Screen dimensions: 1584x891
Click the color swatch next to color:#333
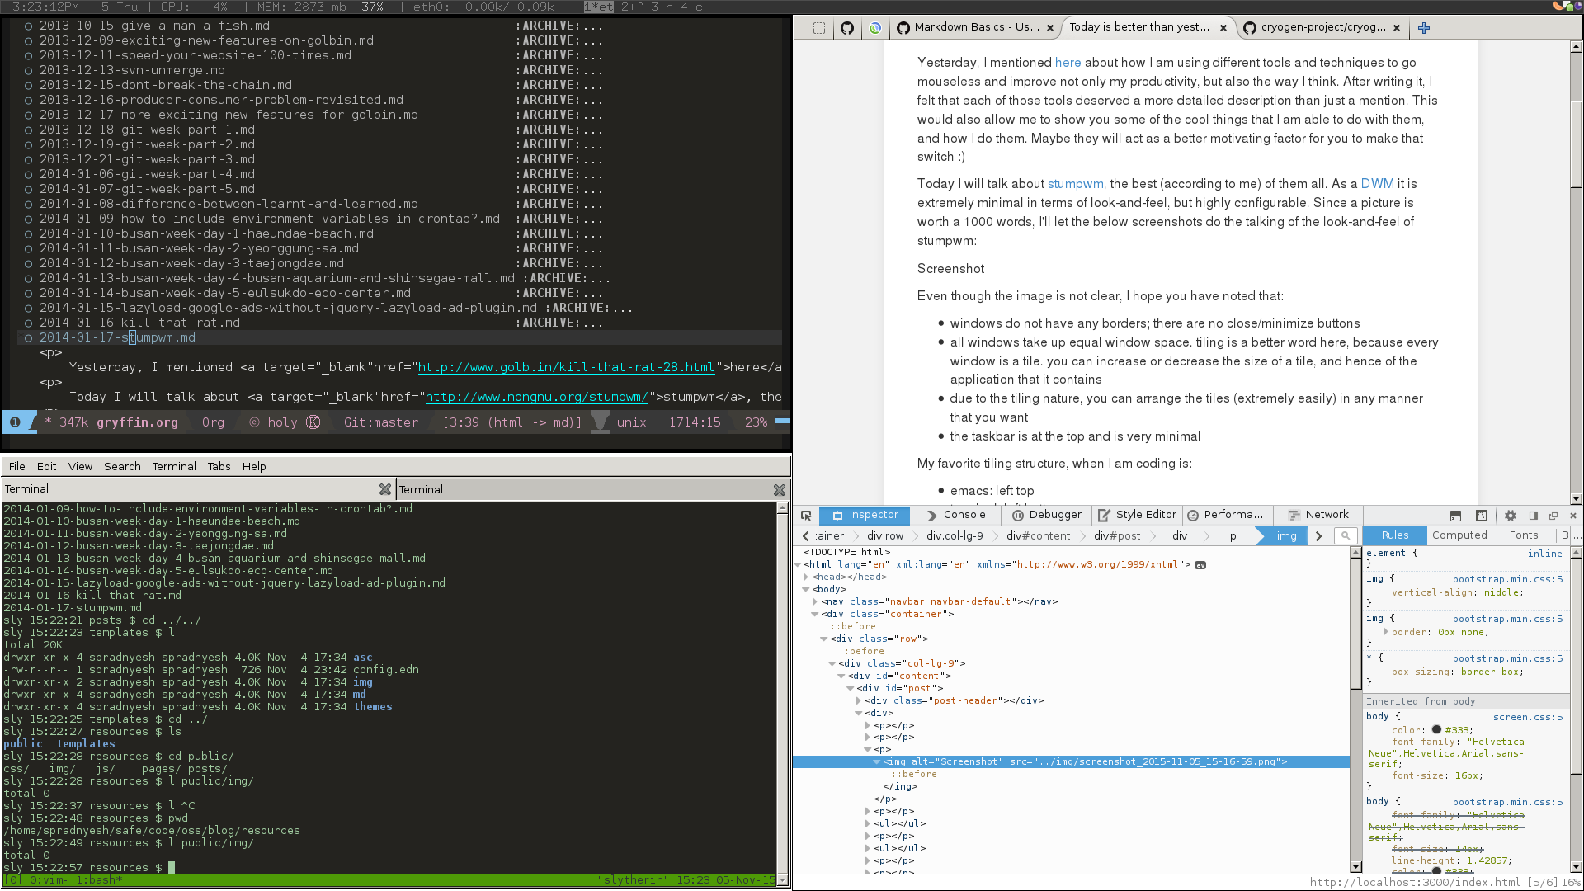tap(1437, 729)
